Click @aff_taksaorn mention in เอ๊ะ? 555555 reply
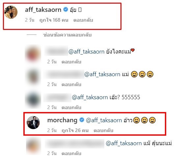This screenshot has height=160, width=183. (x=90, y=97)
